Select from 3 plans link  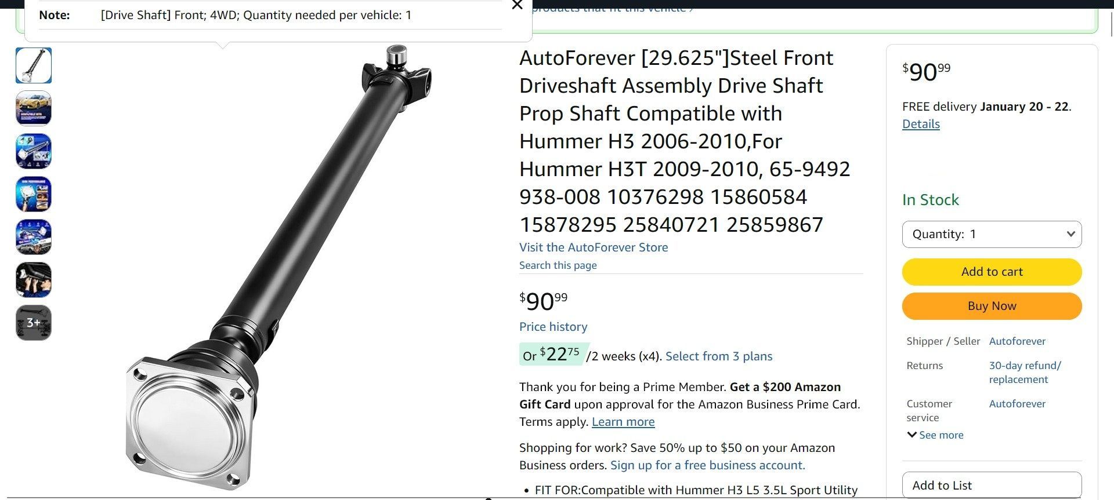tap(719, 356)
